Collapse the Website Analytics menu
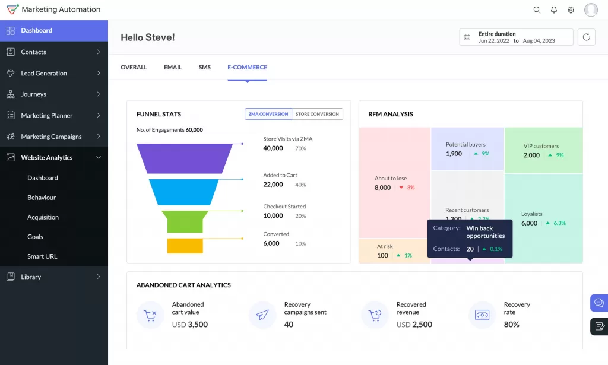The width and height of the screenshot is (608, 365). tap(47, 157)
